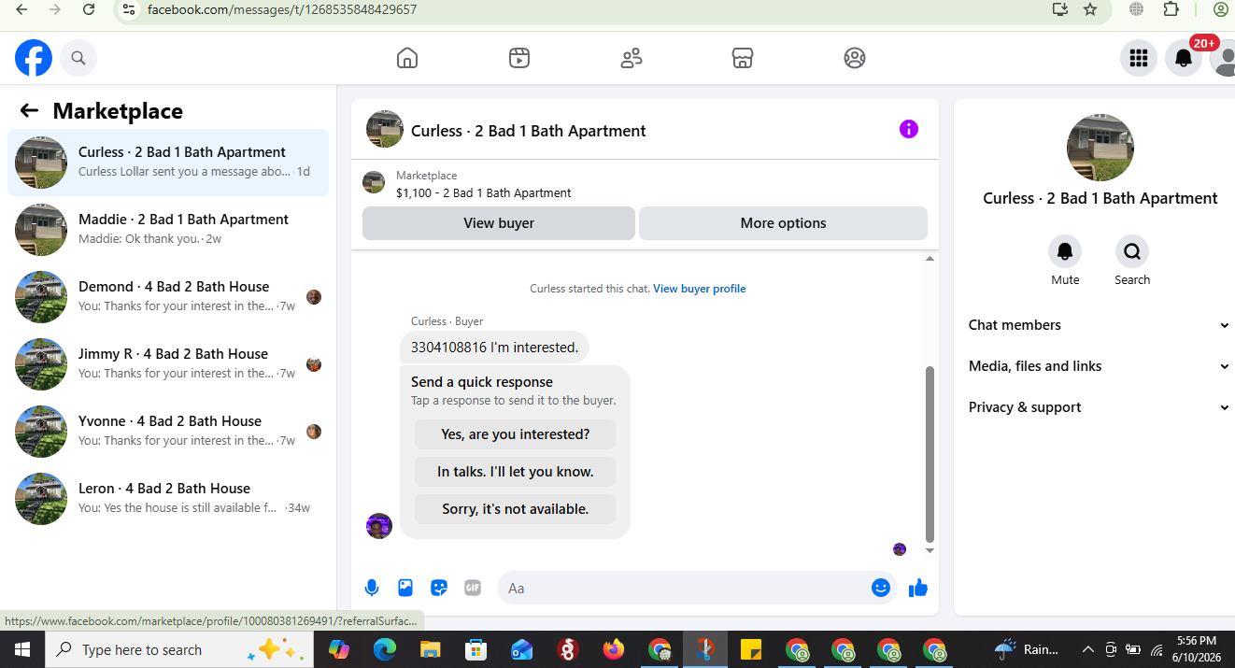Screen dimensions: 1235x668
Task: Click chat header listing avatar
Action: coord(385,130)
